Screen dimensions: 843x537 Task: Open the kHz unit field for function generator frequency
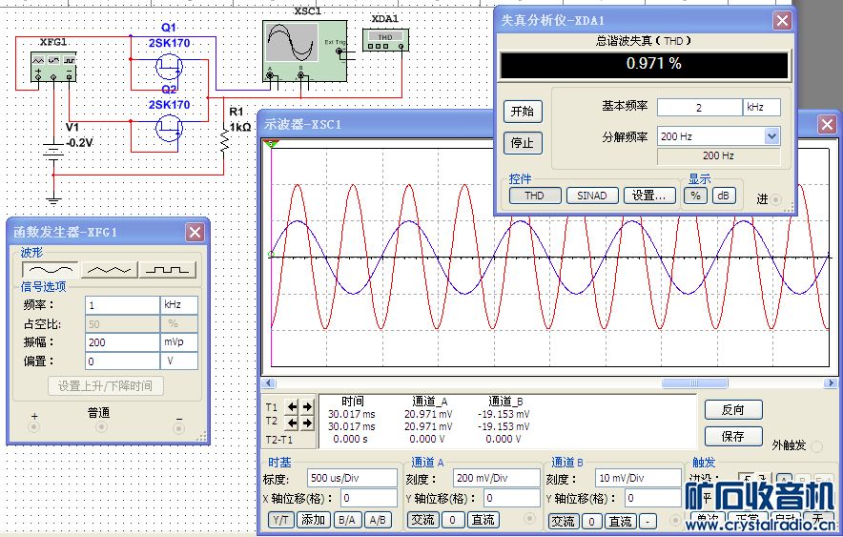click(x=178, y=305)
